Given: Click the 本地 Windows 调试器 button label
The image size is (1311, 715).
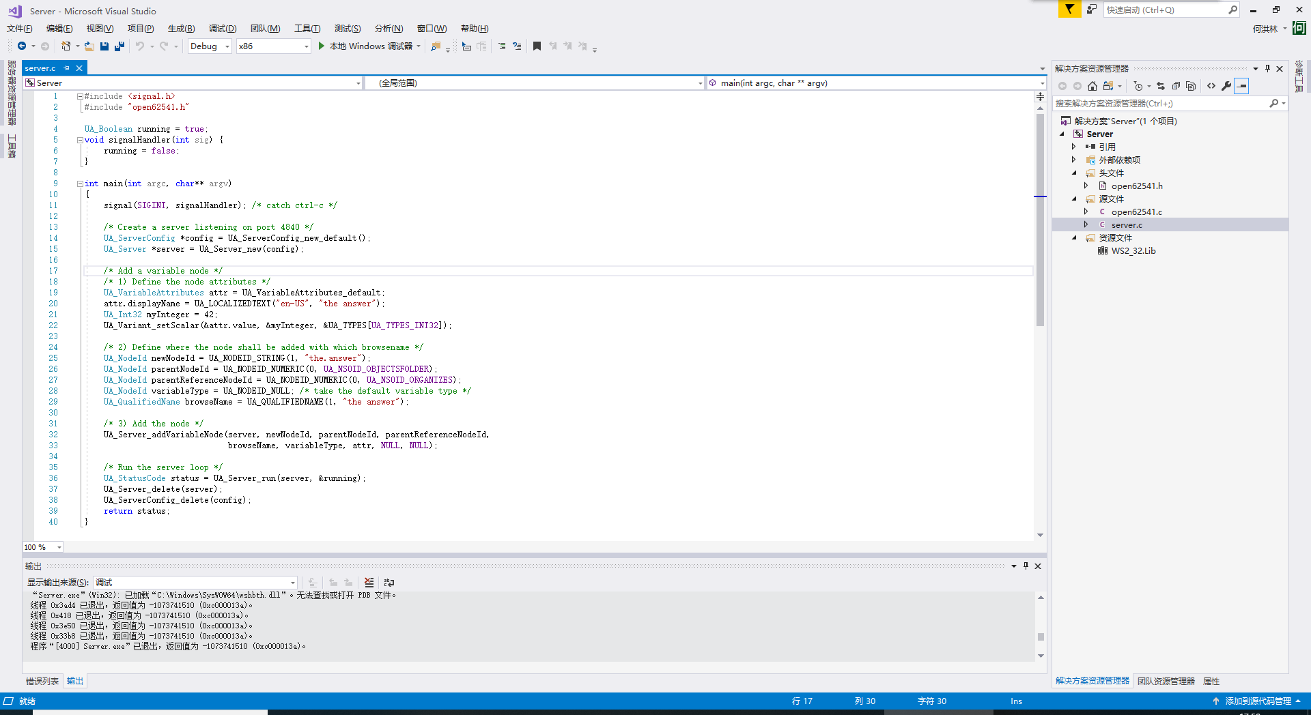Looking at the screenshot, I should pos(371,46).
